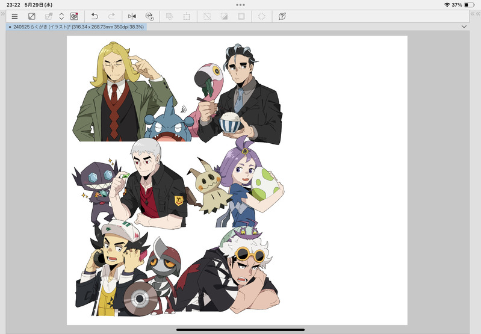Flip the canvas horizontally
Viewport: 481px width, 334px height.
[x=132, y=16]
